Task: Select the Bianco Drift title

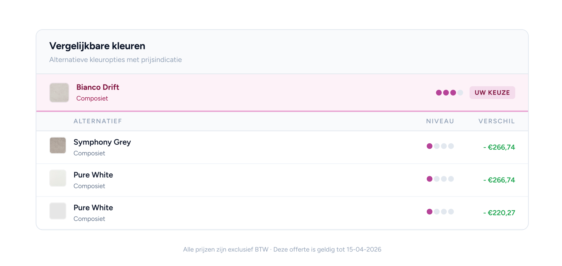Action: pos(97,87)
